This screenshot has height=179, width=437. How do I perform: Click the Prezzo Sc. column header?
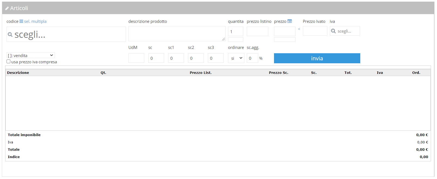279,73
